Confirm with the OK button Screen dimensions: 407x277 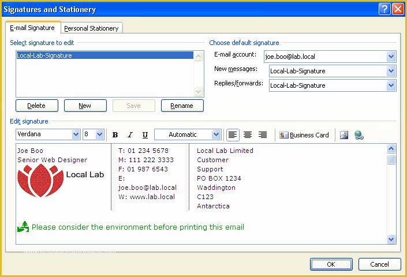[x=331, y=264]
